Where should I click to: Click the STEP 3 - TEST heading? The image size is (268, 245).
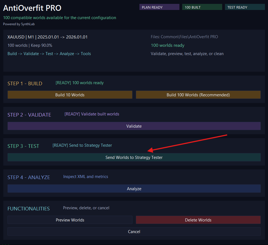tap(23, 146)
